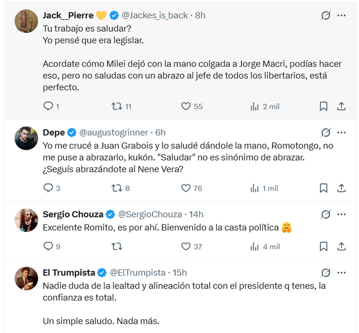Image resolution: width=359 pixels, height=333 pixels.
Task: View analytics on Sergio Chouza's tweet
Action: [x=255, y=246]
